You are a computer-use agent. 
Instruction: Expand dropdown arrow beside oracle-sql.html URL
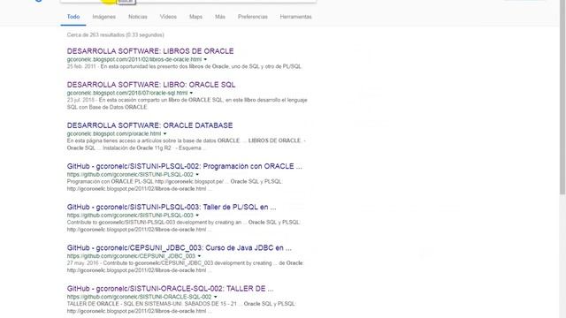coord(191,93)
